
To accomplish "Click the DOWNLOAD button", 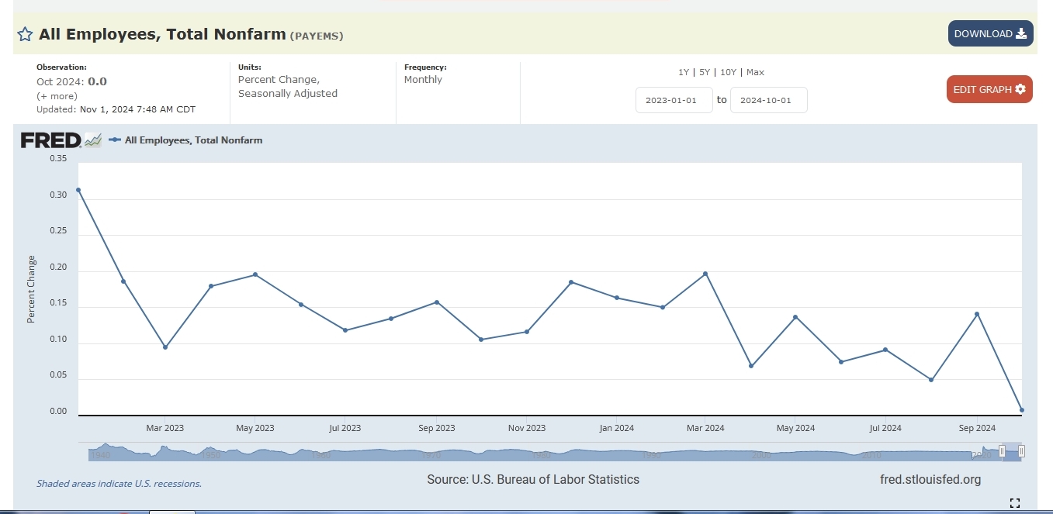I will 990,33.
